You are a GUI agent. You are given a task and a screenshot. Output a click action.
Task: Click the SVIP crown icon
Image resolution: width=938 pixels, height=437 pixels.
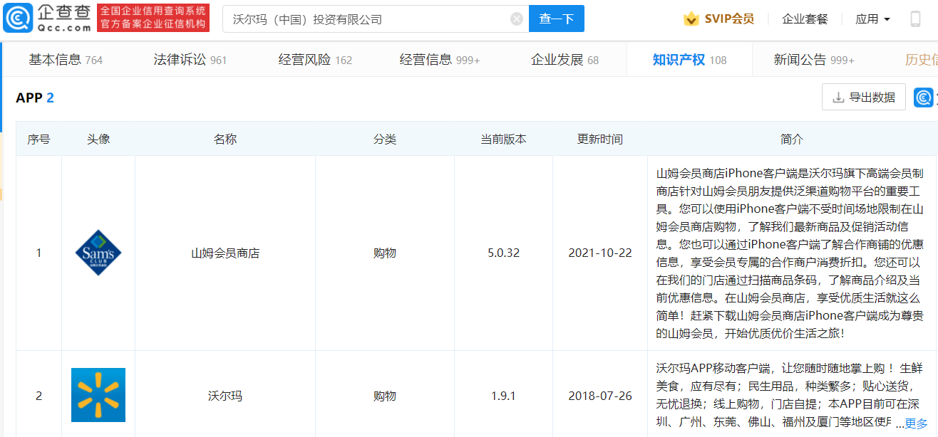[691, 19]
